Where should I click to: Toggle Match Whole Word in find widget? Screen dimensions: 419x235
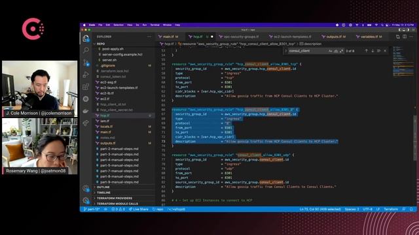pyautogui.click(x=336, y=51)
